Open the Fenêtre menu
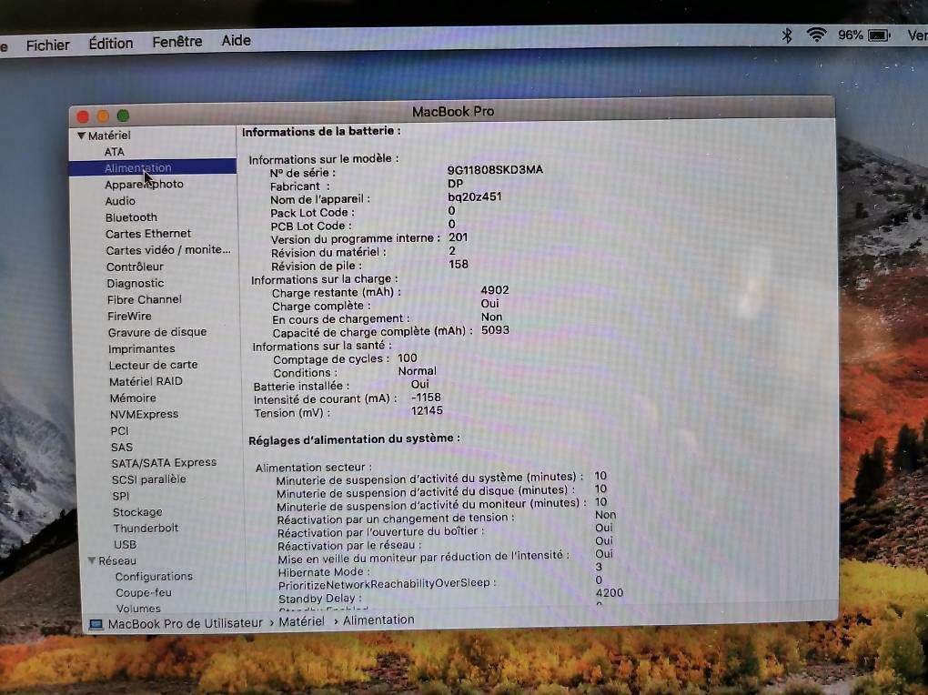 [177, 42]
